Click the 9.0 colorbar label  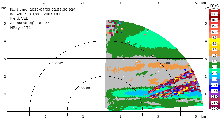[x=215, y=38]
